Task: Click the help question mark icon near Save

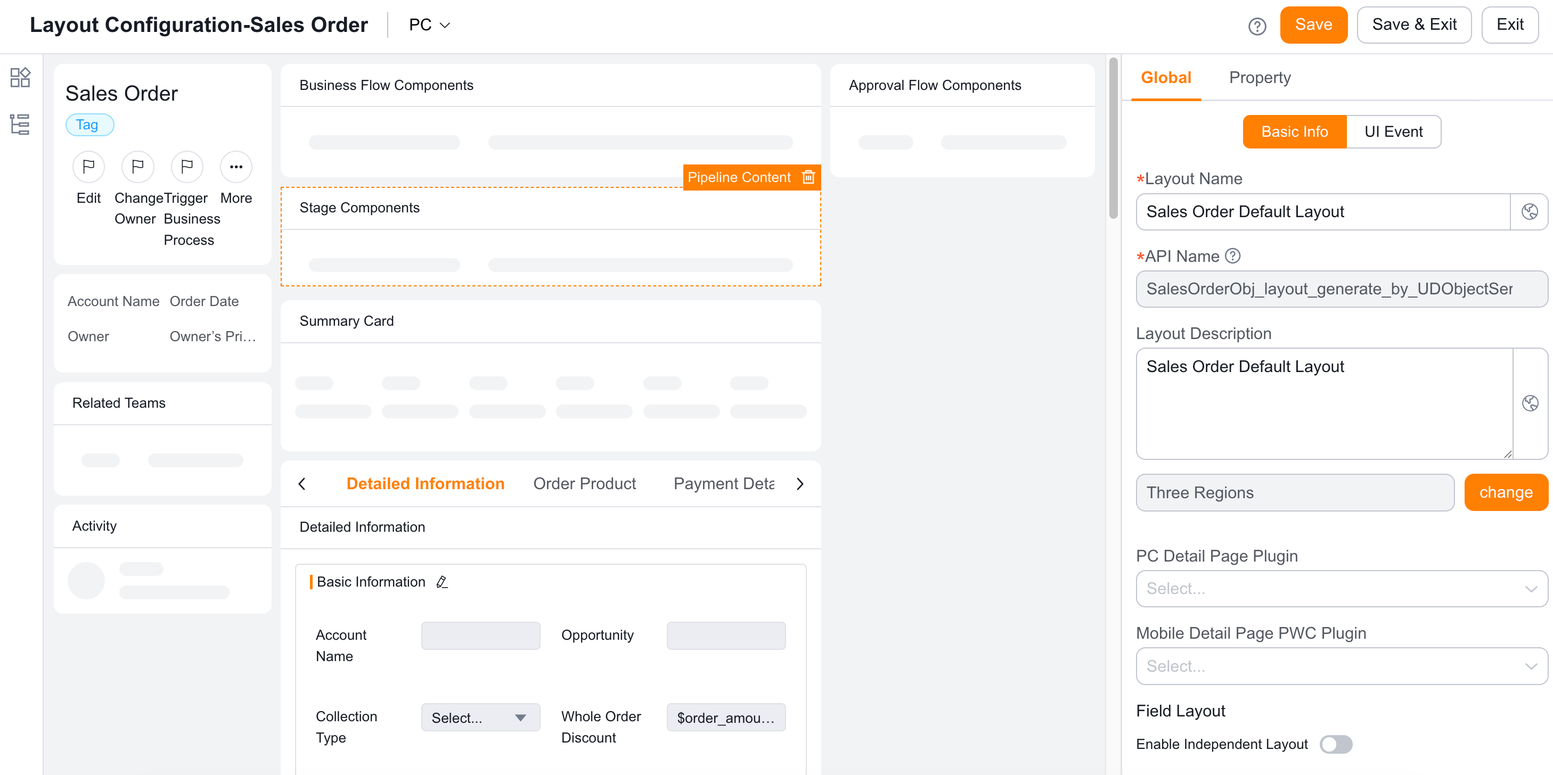Action: coord(1257,26)
